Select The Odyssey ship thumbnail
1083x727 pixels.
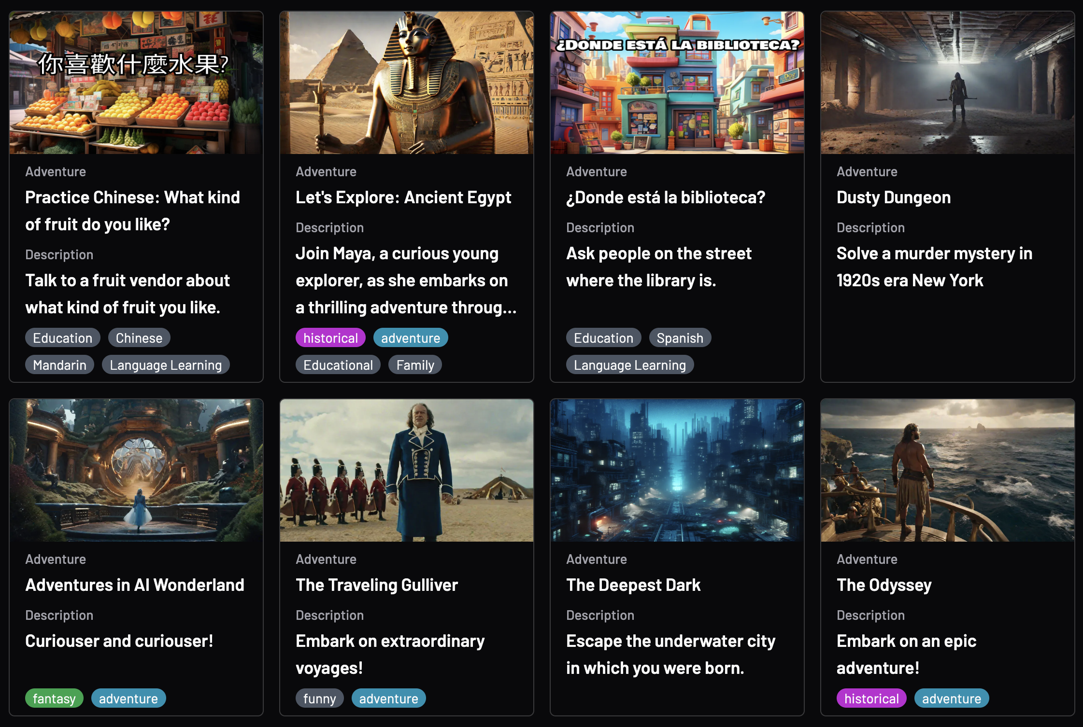(948, 470)
